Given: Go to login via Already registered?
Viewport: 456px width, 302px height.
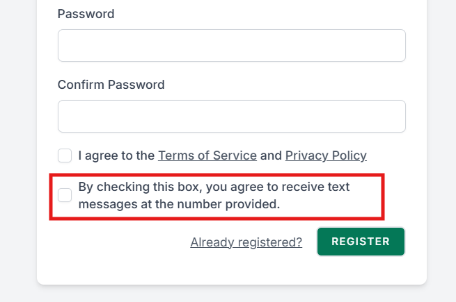Looking at the screenshot, I should pos(246,242).
